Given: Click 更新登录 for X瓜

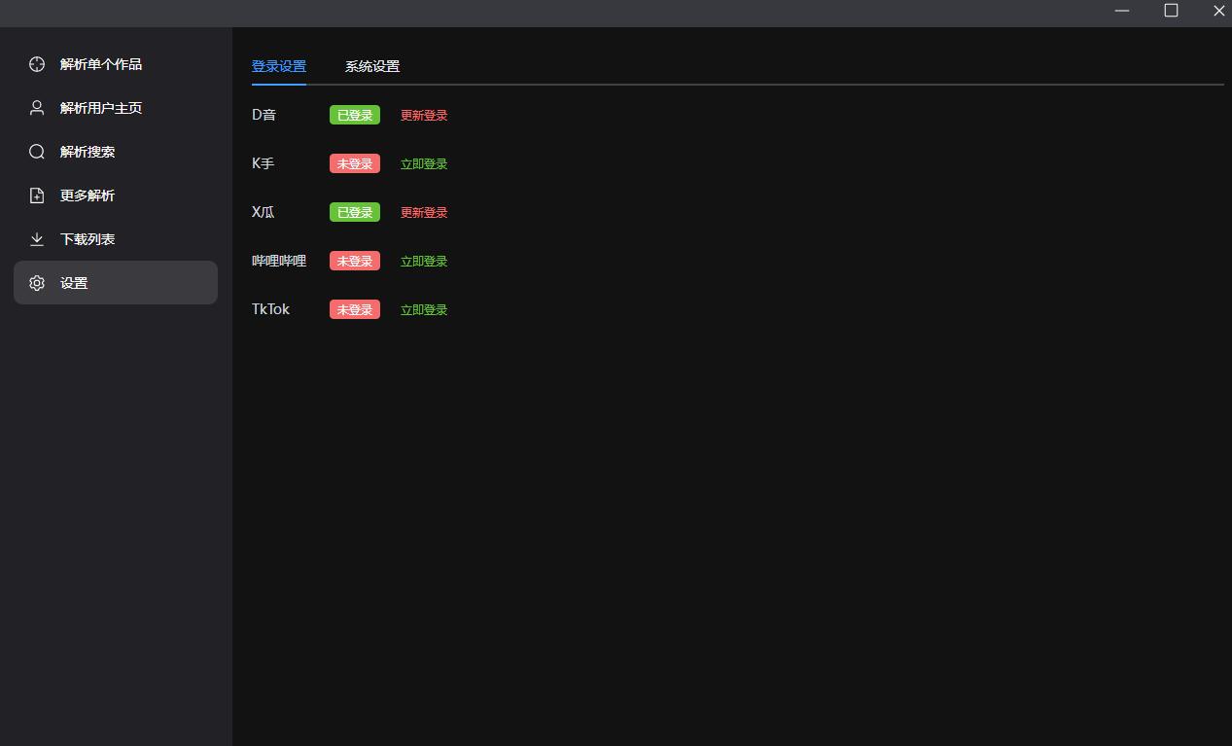Looking at the screenshot, I should [x=424, y=212].
